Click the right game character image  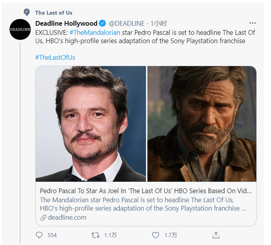[x=202, y=123]
